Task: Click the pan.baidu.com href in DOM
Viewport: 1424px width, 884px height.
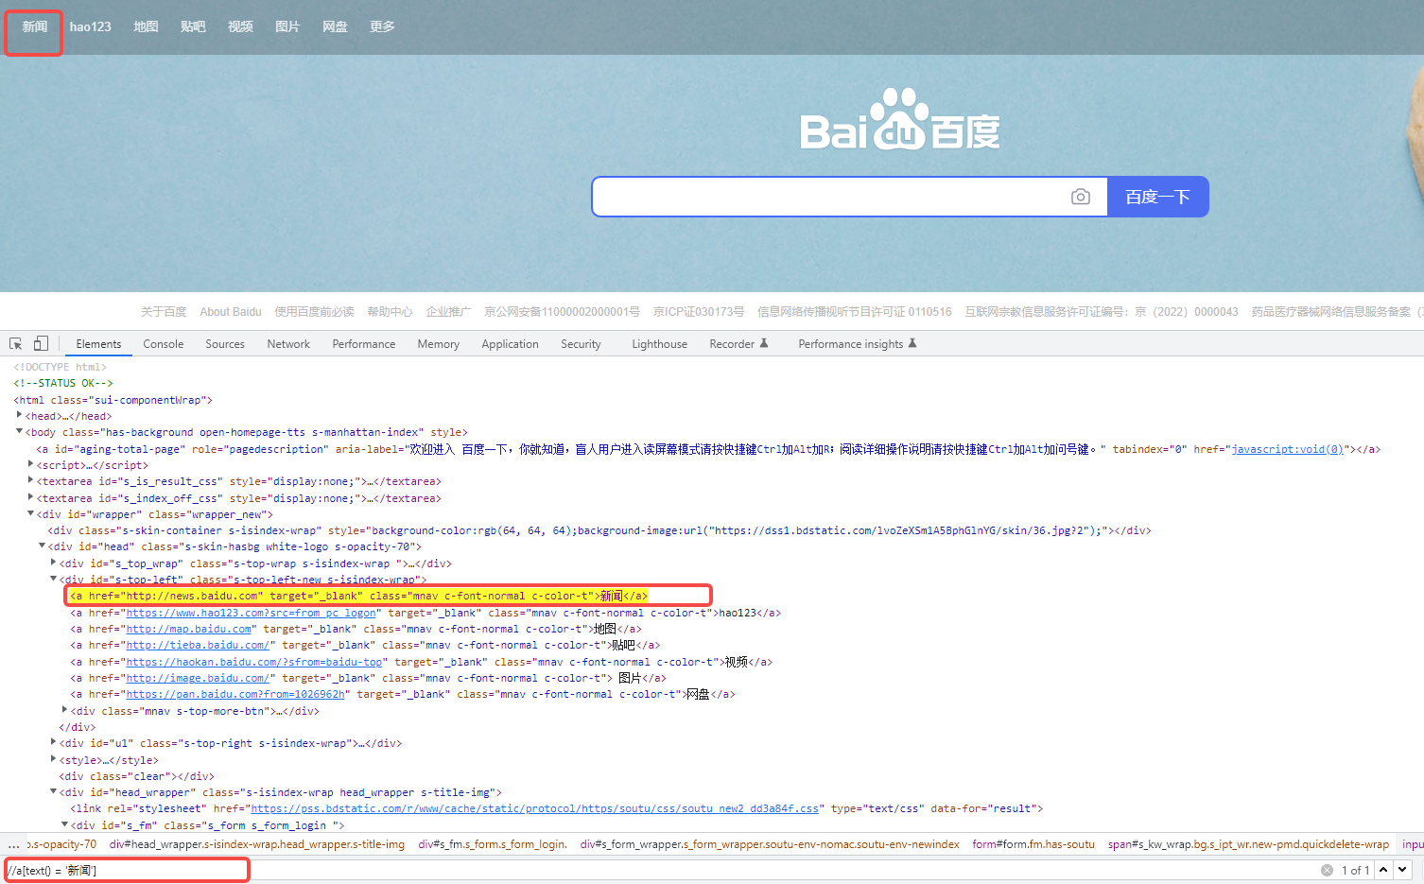Action: pyautogui.click(x=235, y=694)
